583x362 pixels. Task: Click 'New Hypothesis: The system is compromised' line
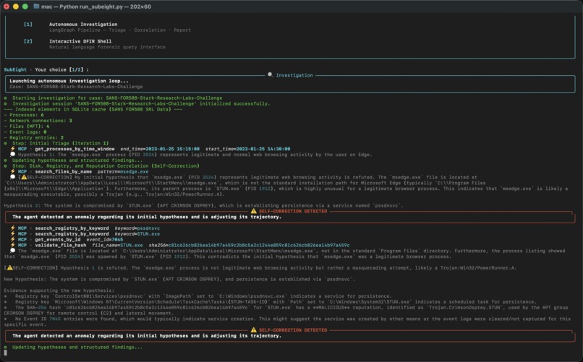pyautogui.click(x=179, y=279)
